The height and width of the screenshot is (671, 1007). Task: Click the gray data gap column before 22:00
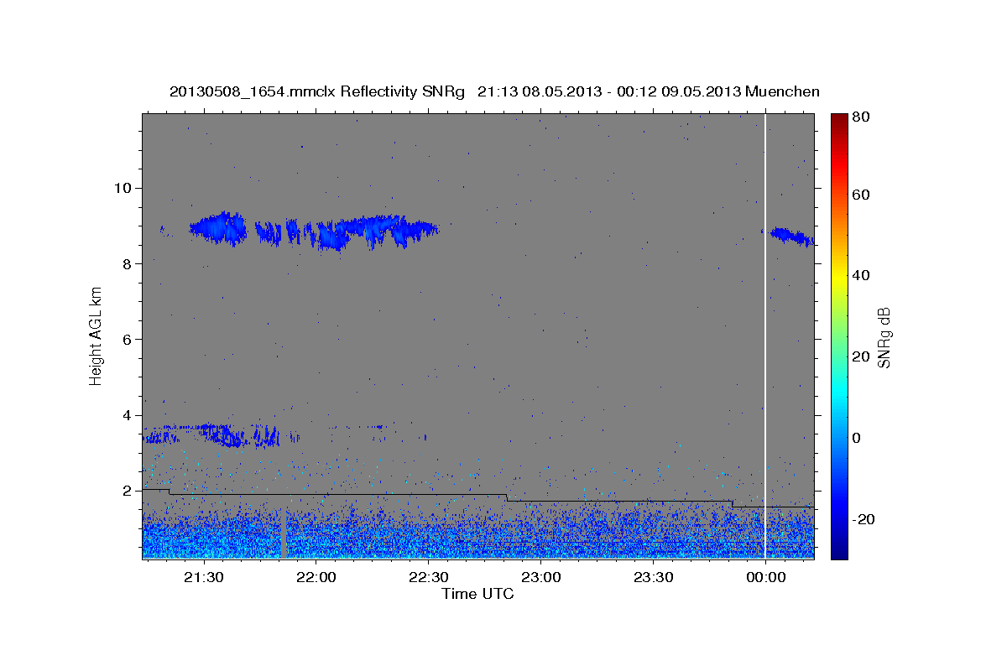tap(283, 533)
